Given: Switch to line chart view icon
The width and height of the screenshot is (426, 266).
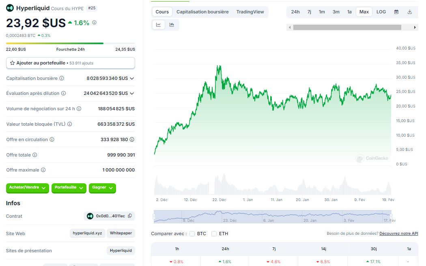Looking at the screenshot, I should (x=158, y=25).
